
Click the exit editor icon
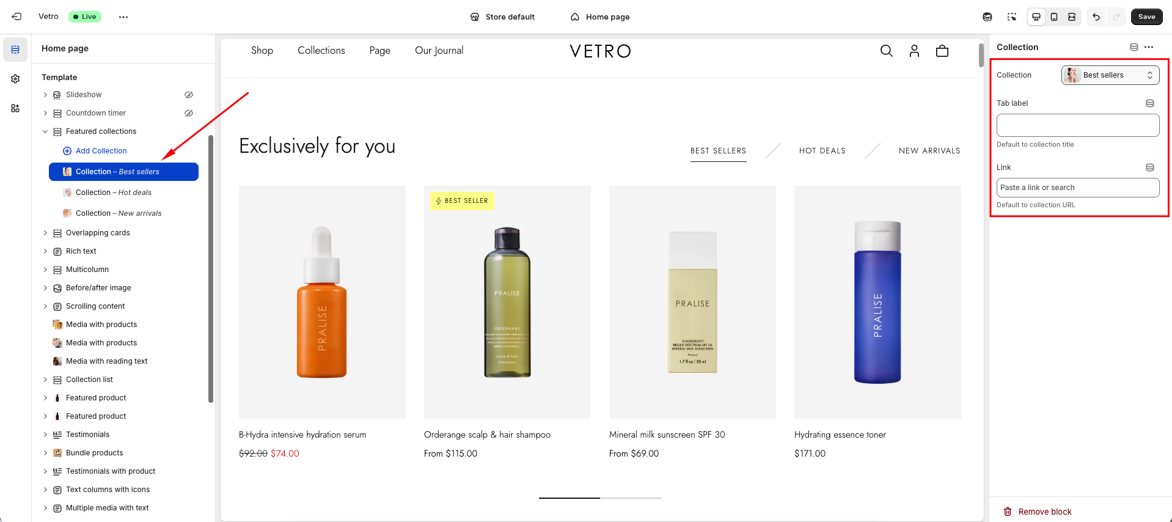coord(16,17)
